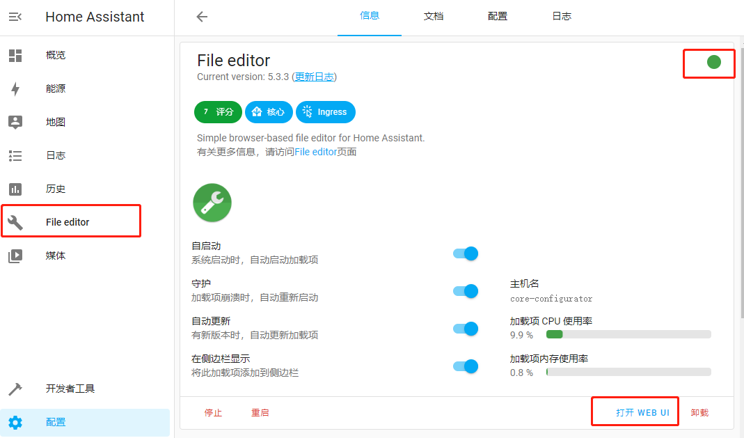Click the File editor wrench icon in sidebar
Screen dimensions: 744x438
pos(15,222)
